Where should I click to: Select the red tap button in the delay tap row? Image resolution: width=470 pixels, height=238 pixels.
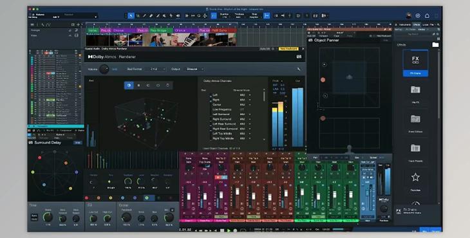click(87, 198)
